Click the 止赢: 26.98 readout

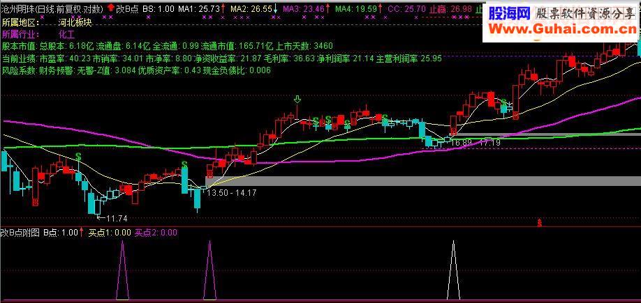pos(450,8)
